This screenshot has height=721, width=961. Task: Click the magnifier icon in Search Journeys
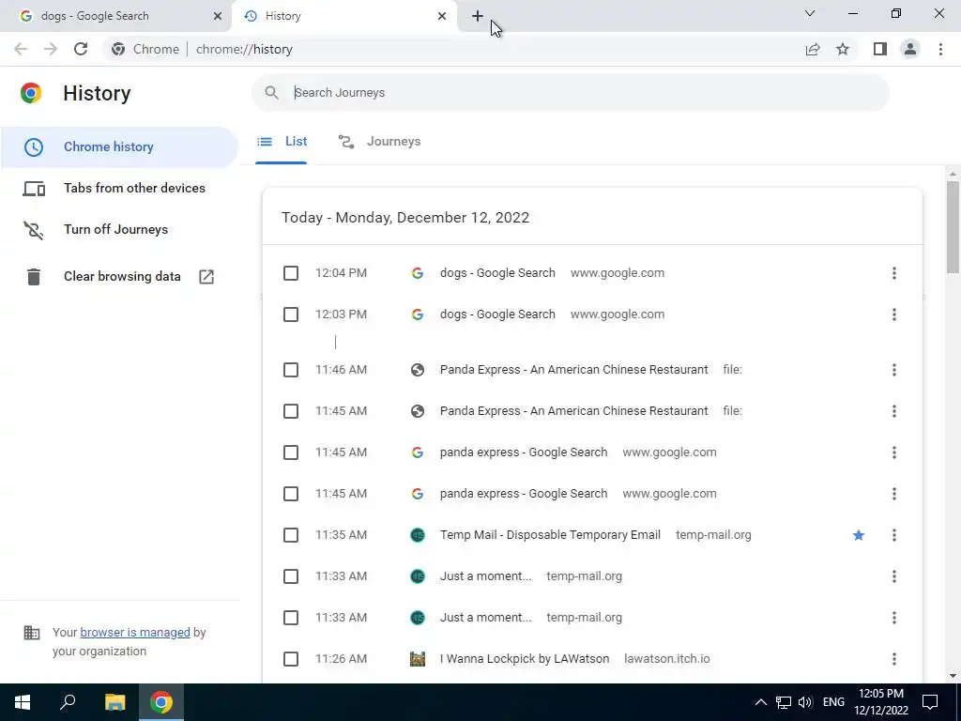[271, 93]
